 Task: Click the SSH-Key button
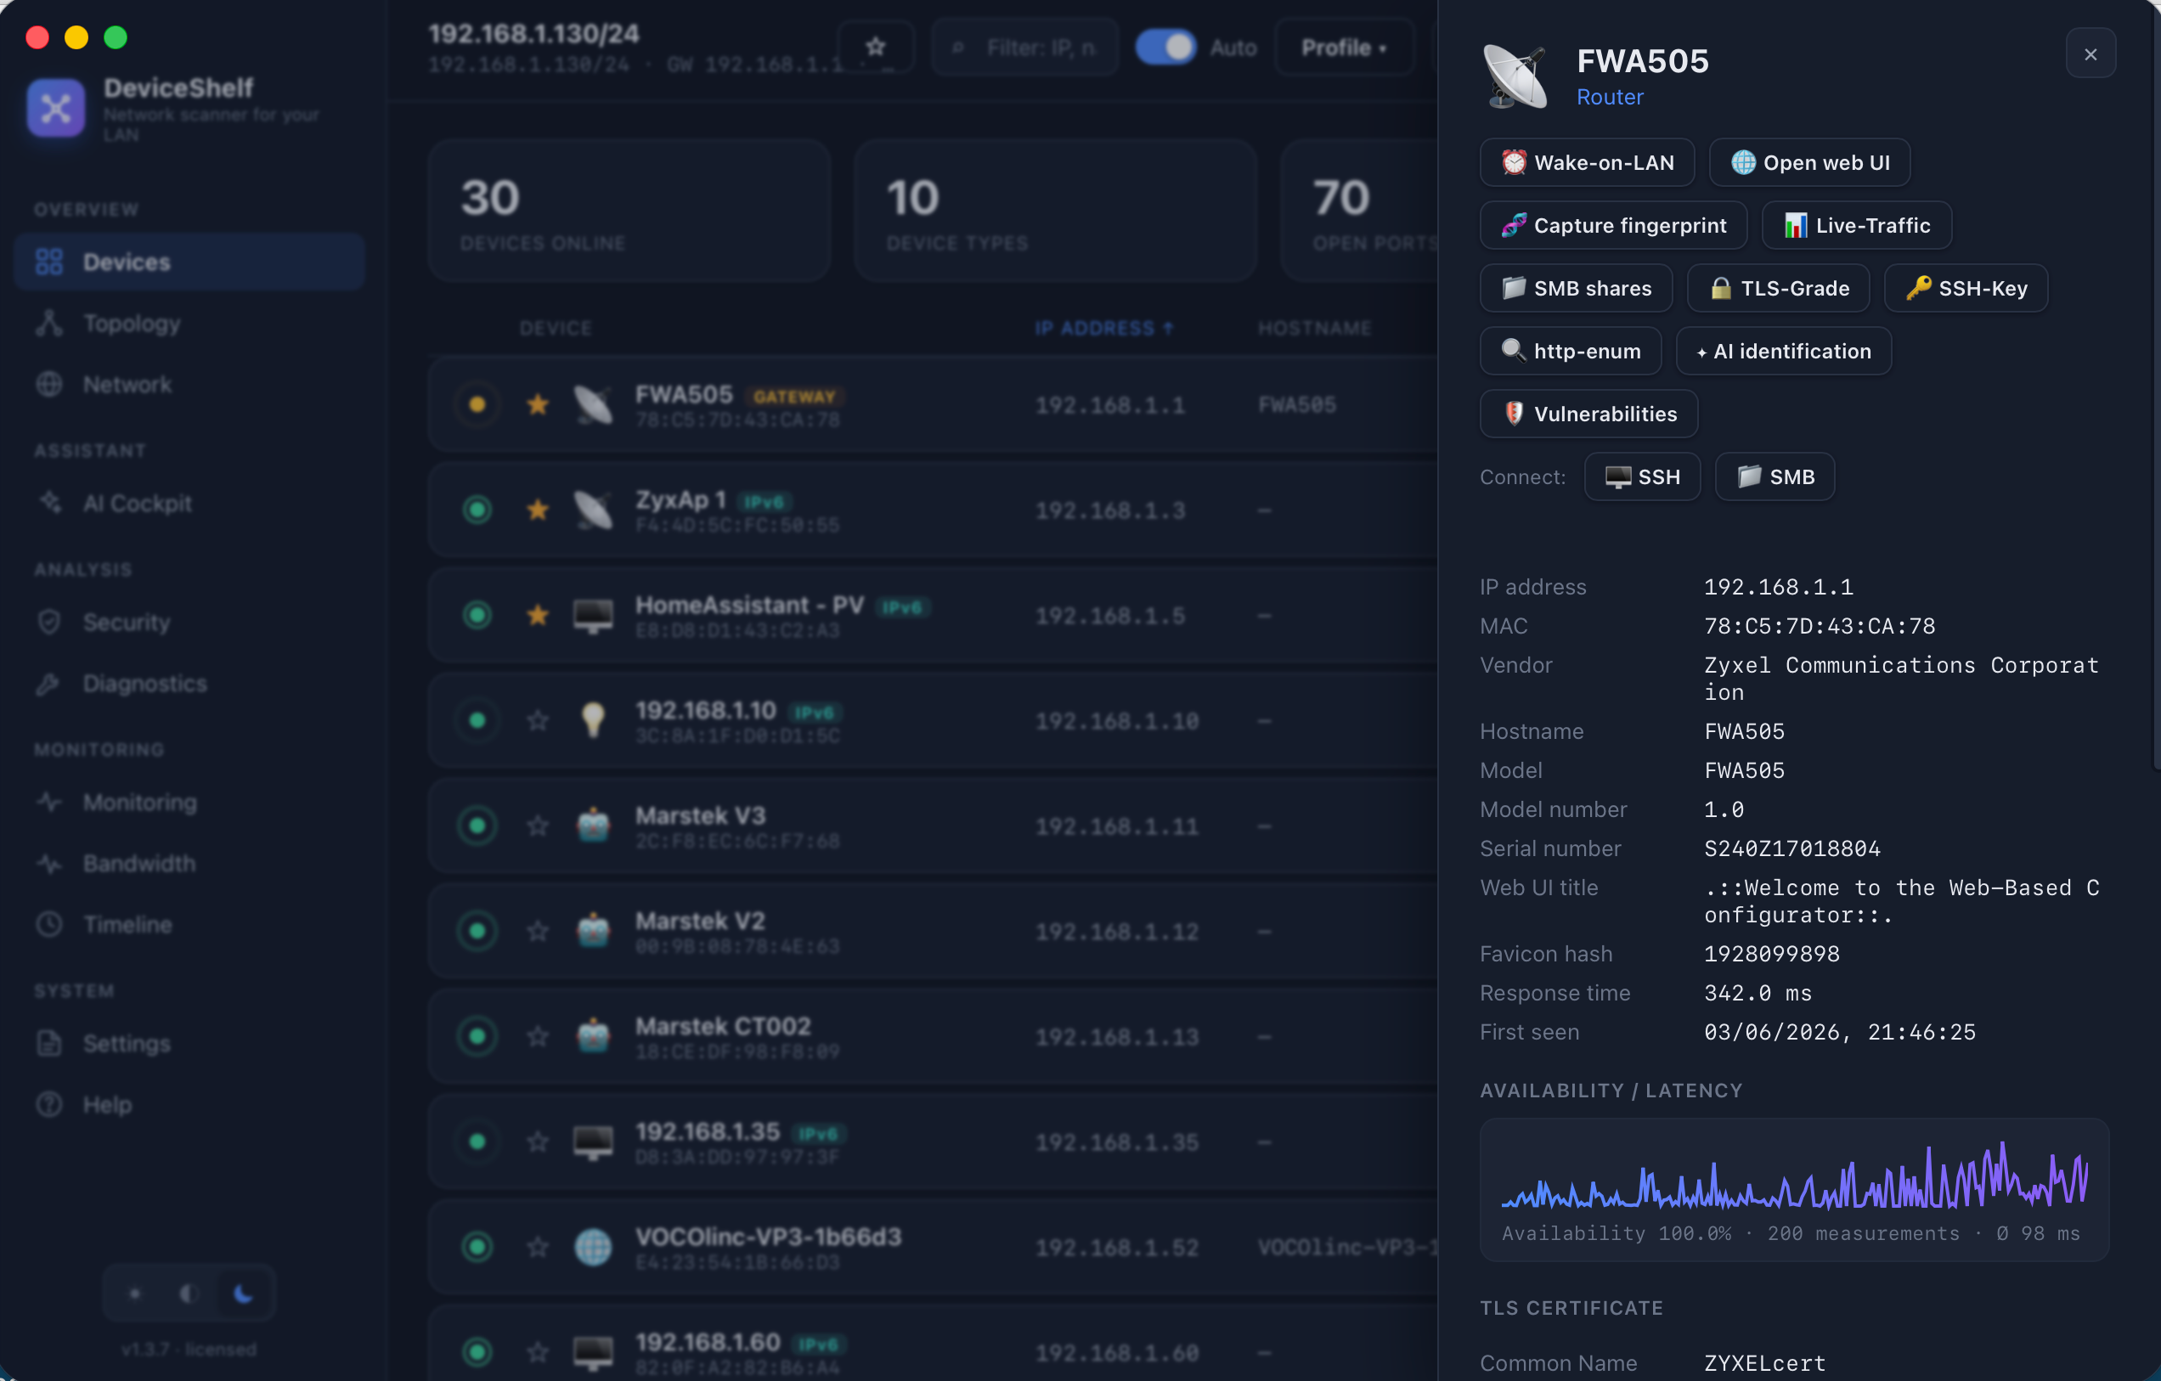1966,288
